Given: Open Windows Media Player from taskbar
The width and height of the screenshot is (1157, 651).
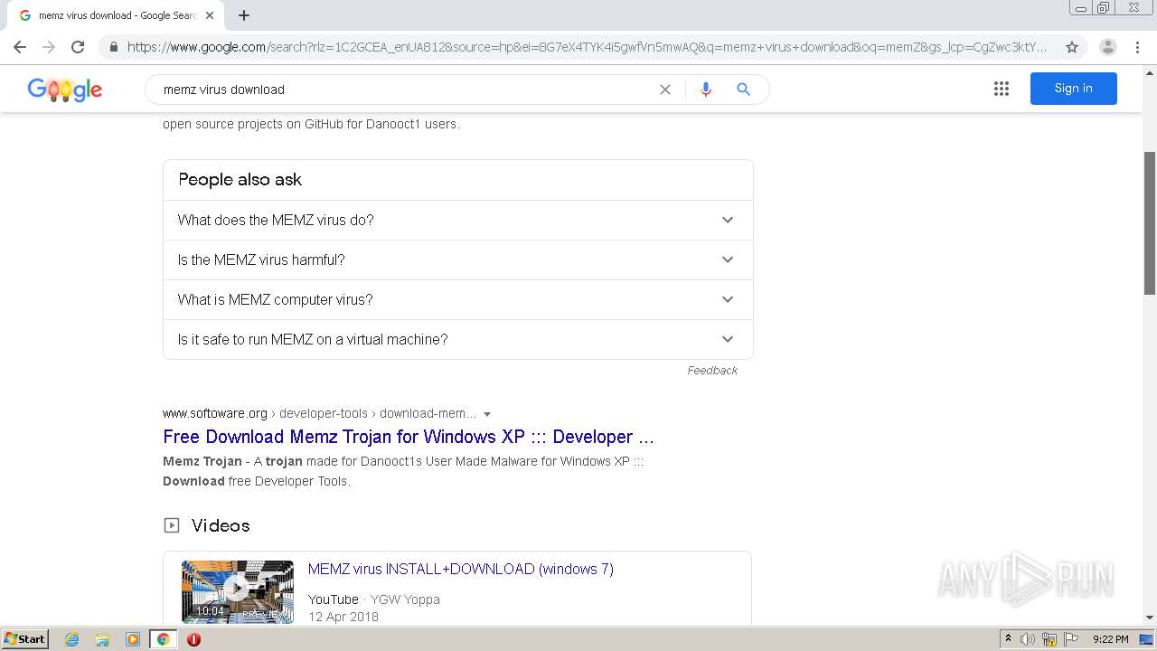Looking at the screenshot, I should [x=133, y=639].
